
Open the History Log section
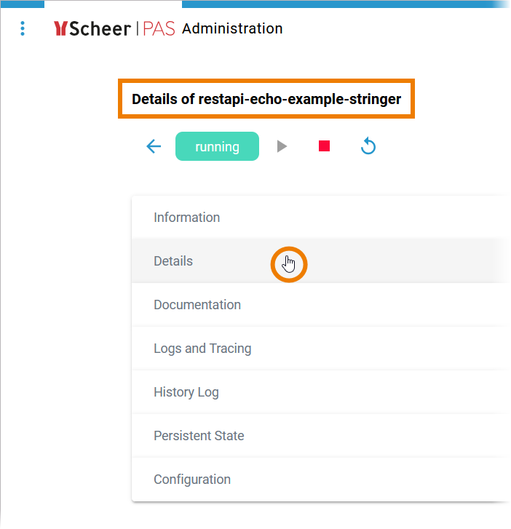[x=186, y=392]
